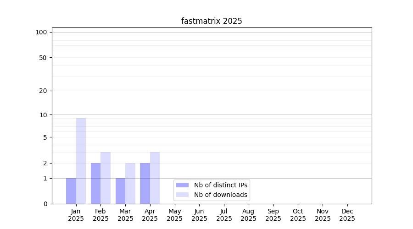Click the '100' y-axis tick label
The image size is (413, 229).
(41, 32)
